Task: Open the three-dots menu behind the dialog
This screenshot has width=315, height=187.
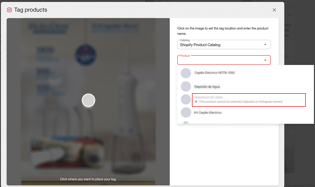Action: [289, 15]
